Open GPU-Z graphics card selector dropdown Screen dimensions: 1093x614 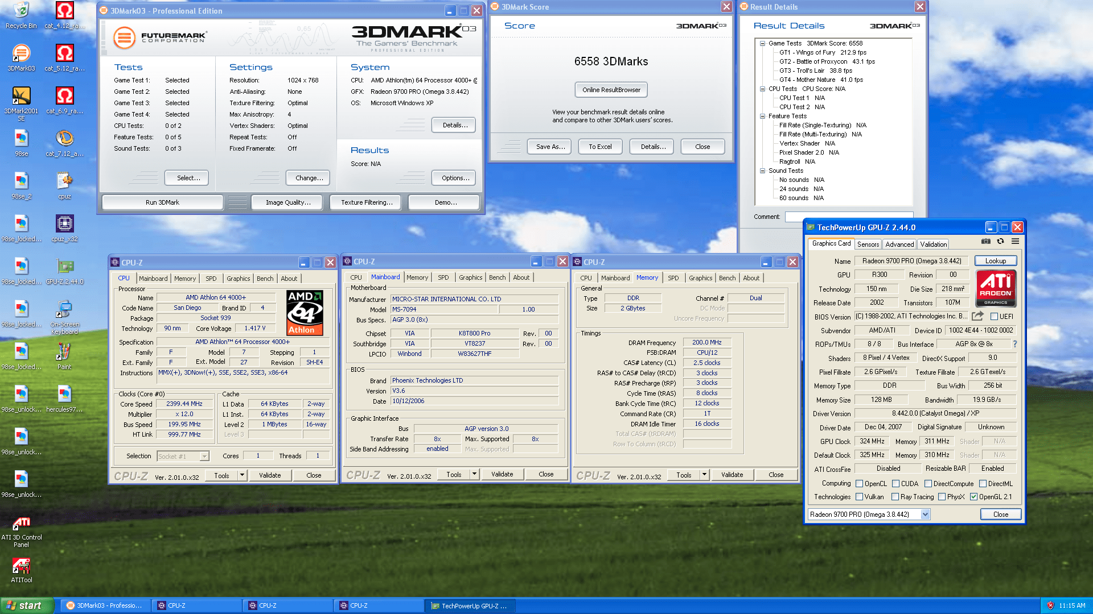coord(925,515)
